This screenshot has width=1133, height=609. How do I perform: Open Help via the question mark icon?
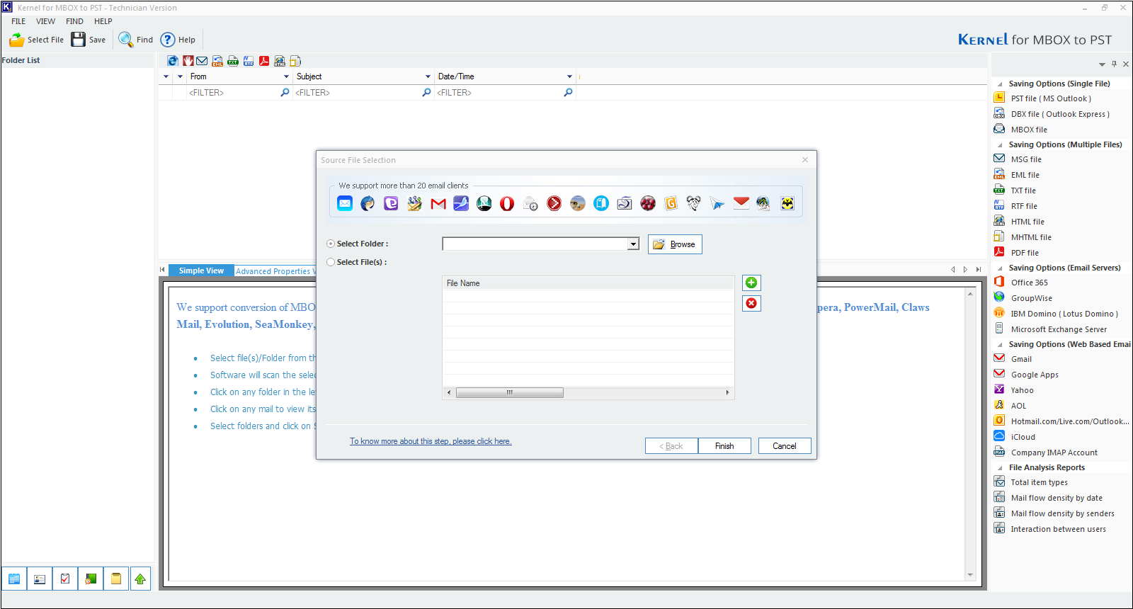[x=168, y=40]
